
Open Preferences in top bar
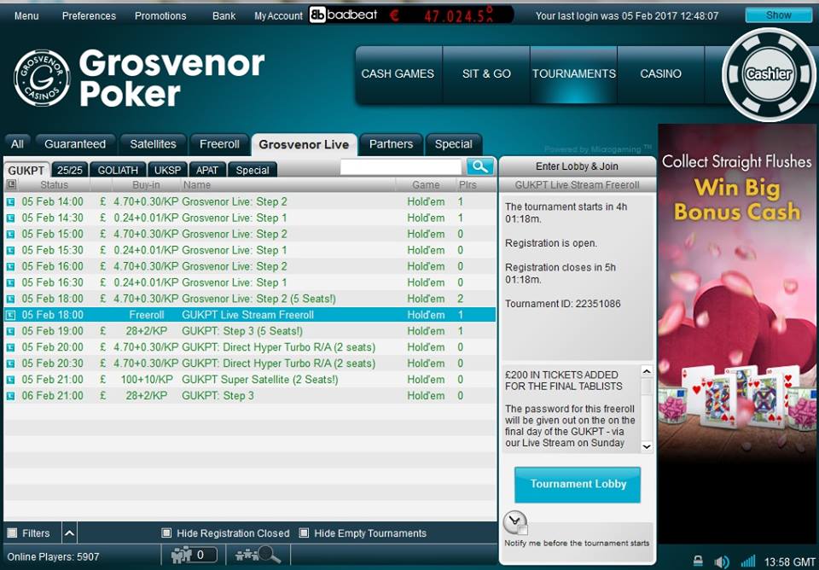pyautogui.click(x=89, y=15)
